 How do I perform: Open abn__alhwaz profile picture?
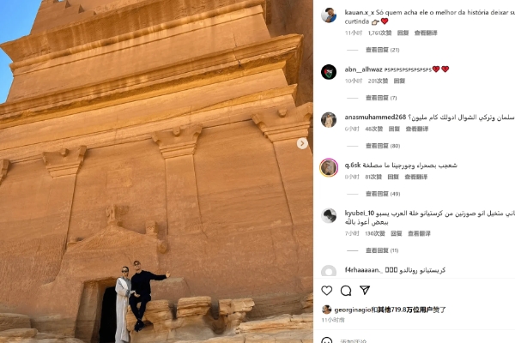click(x=329, y=72)
